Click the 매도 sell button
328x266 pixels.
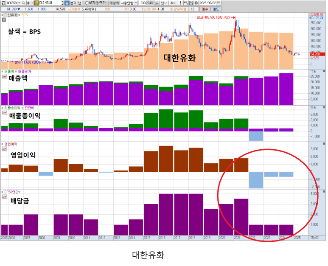[x=216, y=9]
